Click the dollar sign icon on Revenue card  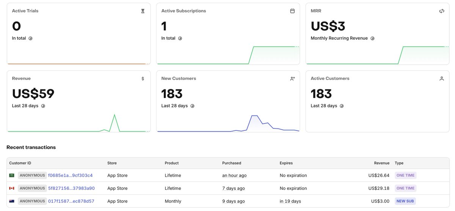click(143, 79)
